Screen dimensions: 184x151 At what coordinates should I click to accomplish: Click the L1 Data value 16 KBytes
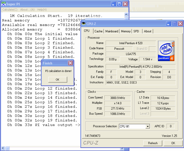pyautogui.click(x=163, y=98)
